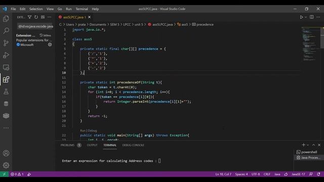The height and width of the screenshot is (182, 324).
Task: Change end of line sequence CRLF
Action: point(267,174)
